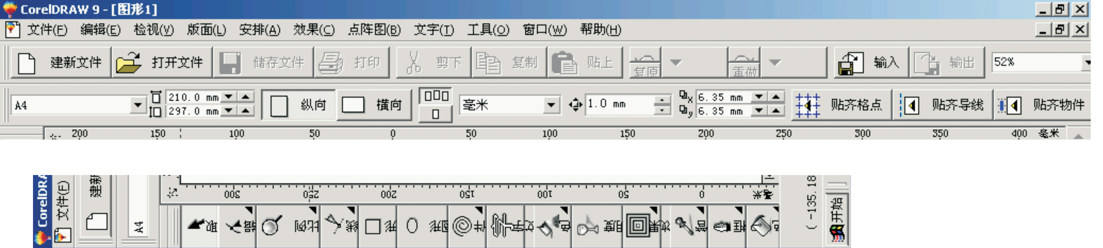Click the 复制 copy icon
This screenshot has height=248, width=1103.
click(x=488, y=63)
